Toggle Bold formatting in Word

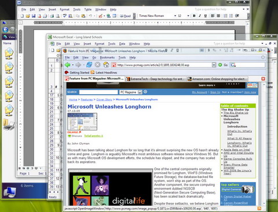pos(194,16)
